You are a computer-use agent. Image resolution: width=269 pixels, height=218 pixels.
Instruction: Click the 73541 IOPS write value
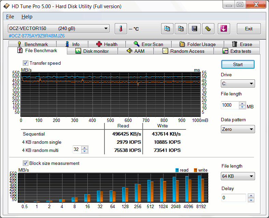pyautogui.click(x=167, y=150)
